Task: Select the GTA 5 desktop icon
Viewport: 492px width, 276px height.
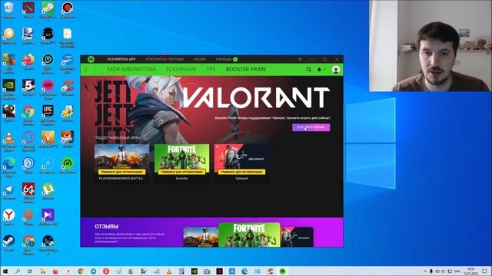Action: click(28, 87)
